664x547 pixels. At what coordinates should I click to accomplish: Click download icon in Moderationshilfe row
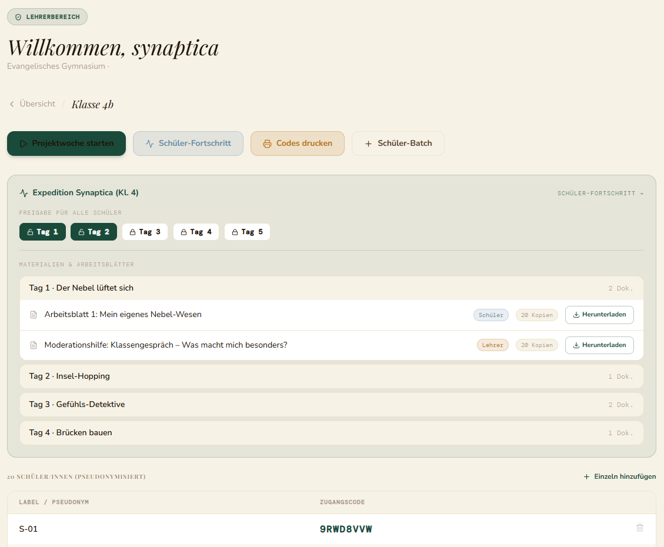click(x=576, y=345)
